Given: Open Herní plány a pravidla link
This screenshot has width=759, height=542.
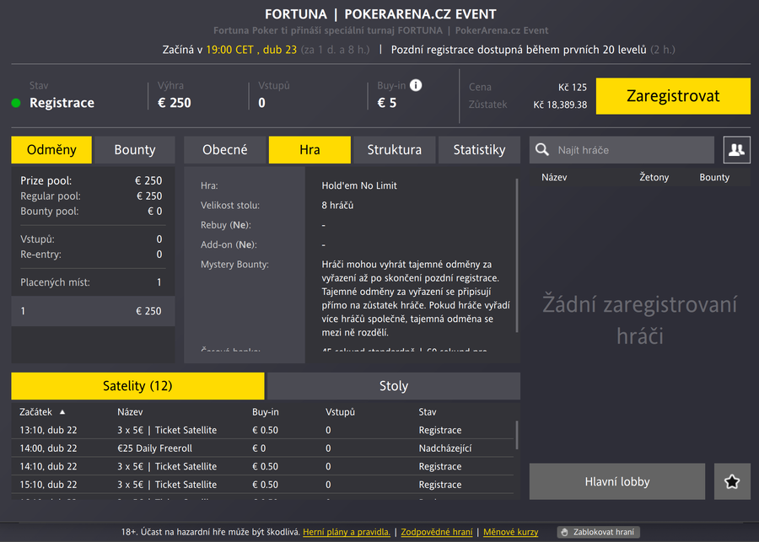Looking at the screenshot, I should (347, 533).
